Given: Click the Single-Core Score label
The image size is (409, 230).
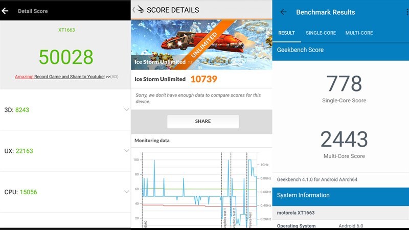Looking at the screenshot, I should click(x=344, y=100).
